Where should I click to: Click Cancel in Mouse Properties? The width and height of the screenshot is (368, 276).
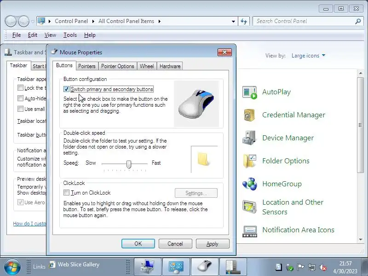(x=175, y=244)
